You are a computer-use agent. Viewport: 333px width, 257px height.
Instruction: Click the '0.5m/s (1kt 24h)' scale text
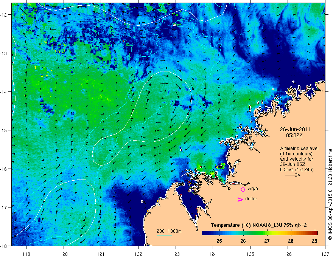pos(297,170)
